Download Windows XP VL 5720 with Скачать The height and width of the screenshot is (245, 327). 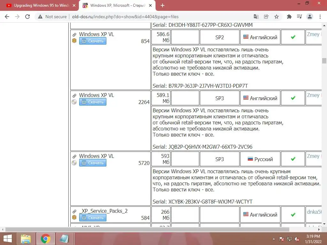click(93, 163)
